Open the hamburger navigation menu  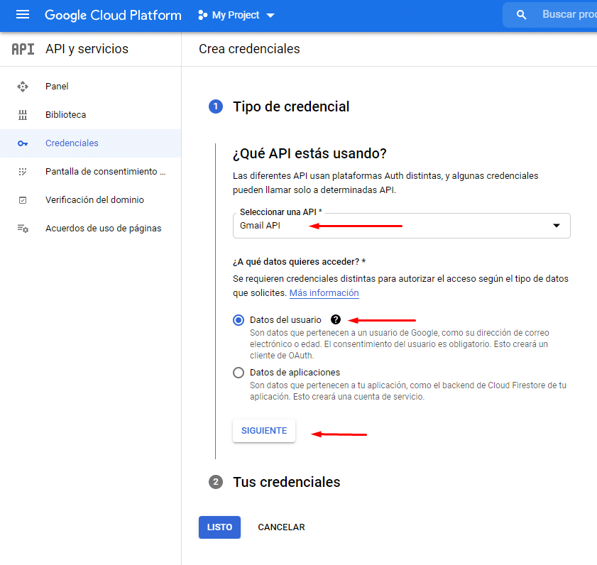(x=23, y=15)
